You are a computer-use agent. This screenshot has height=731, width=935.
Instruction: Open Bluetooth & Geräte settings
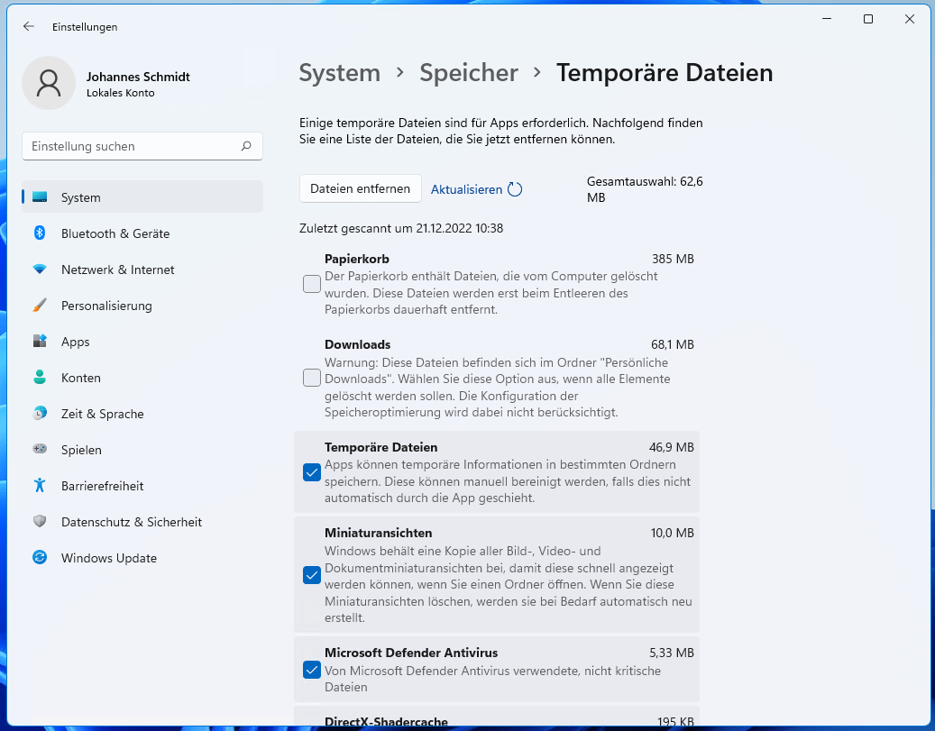coord(142,233)
